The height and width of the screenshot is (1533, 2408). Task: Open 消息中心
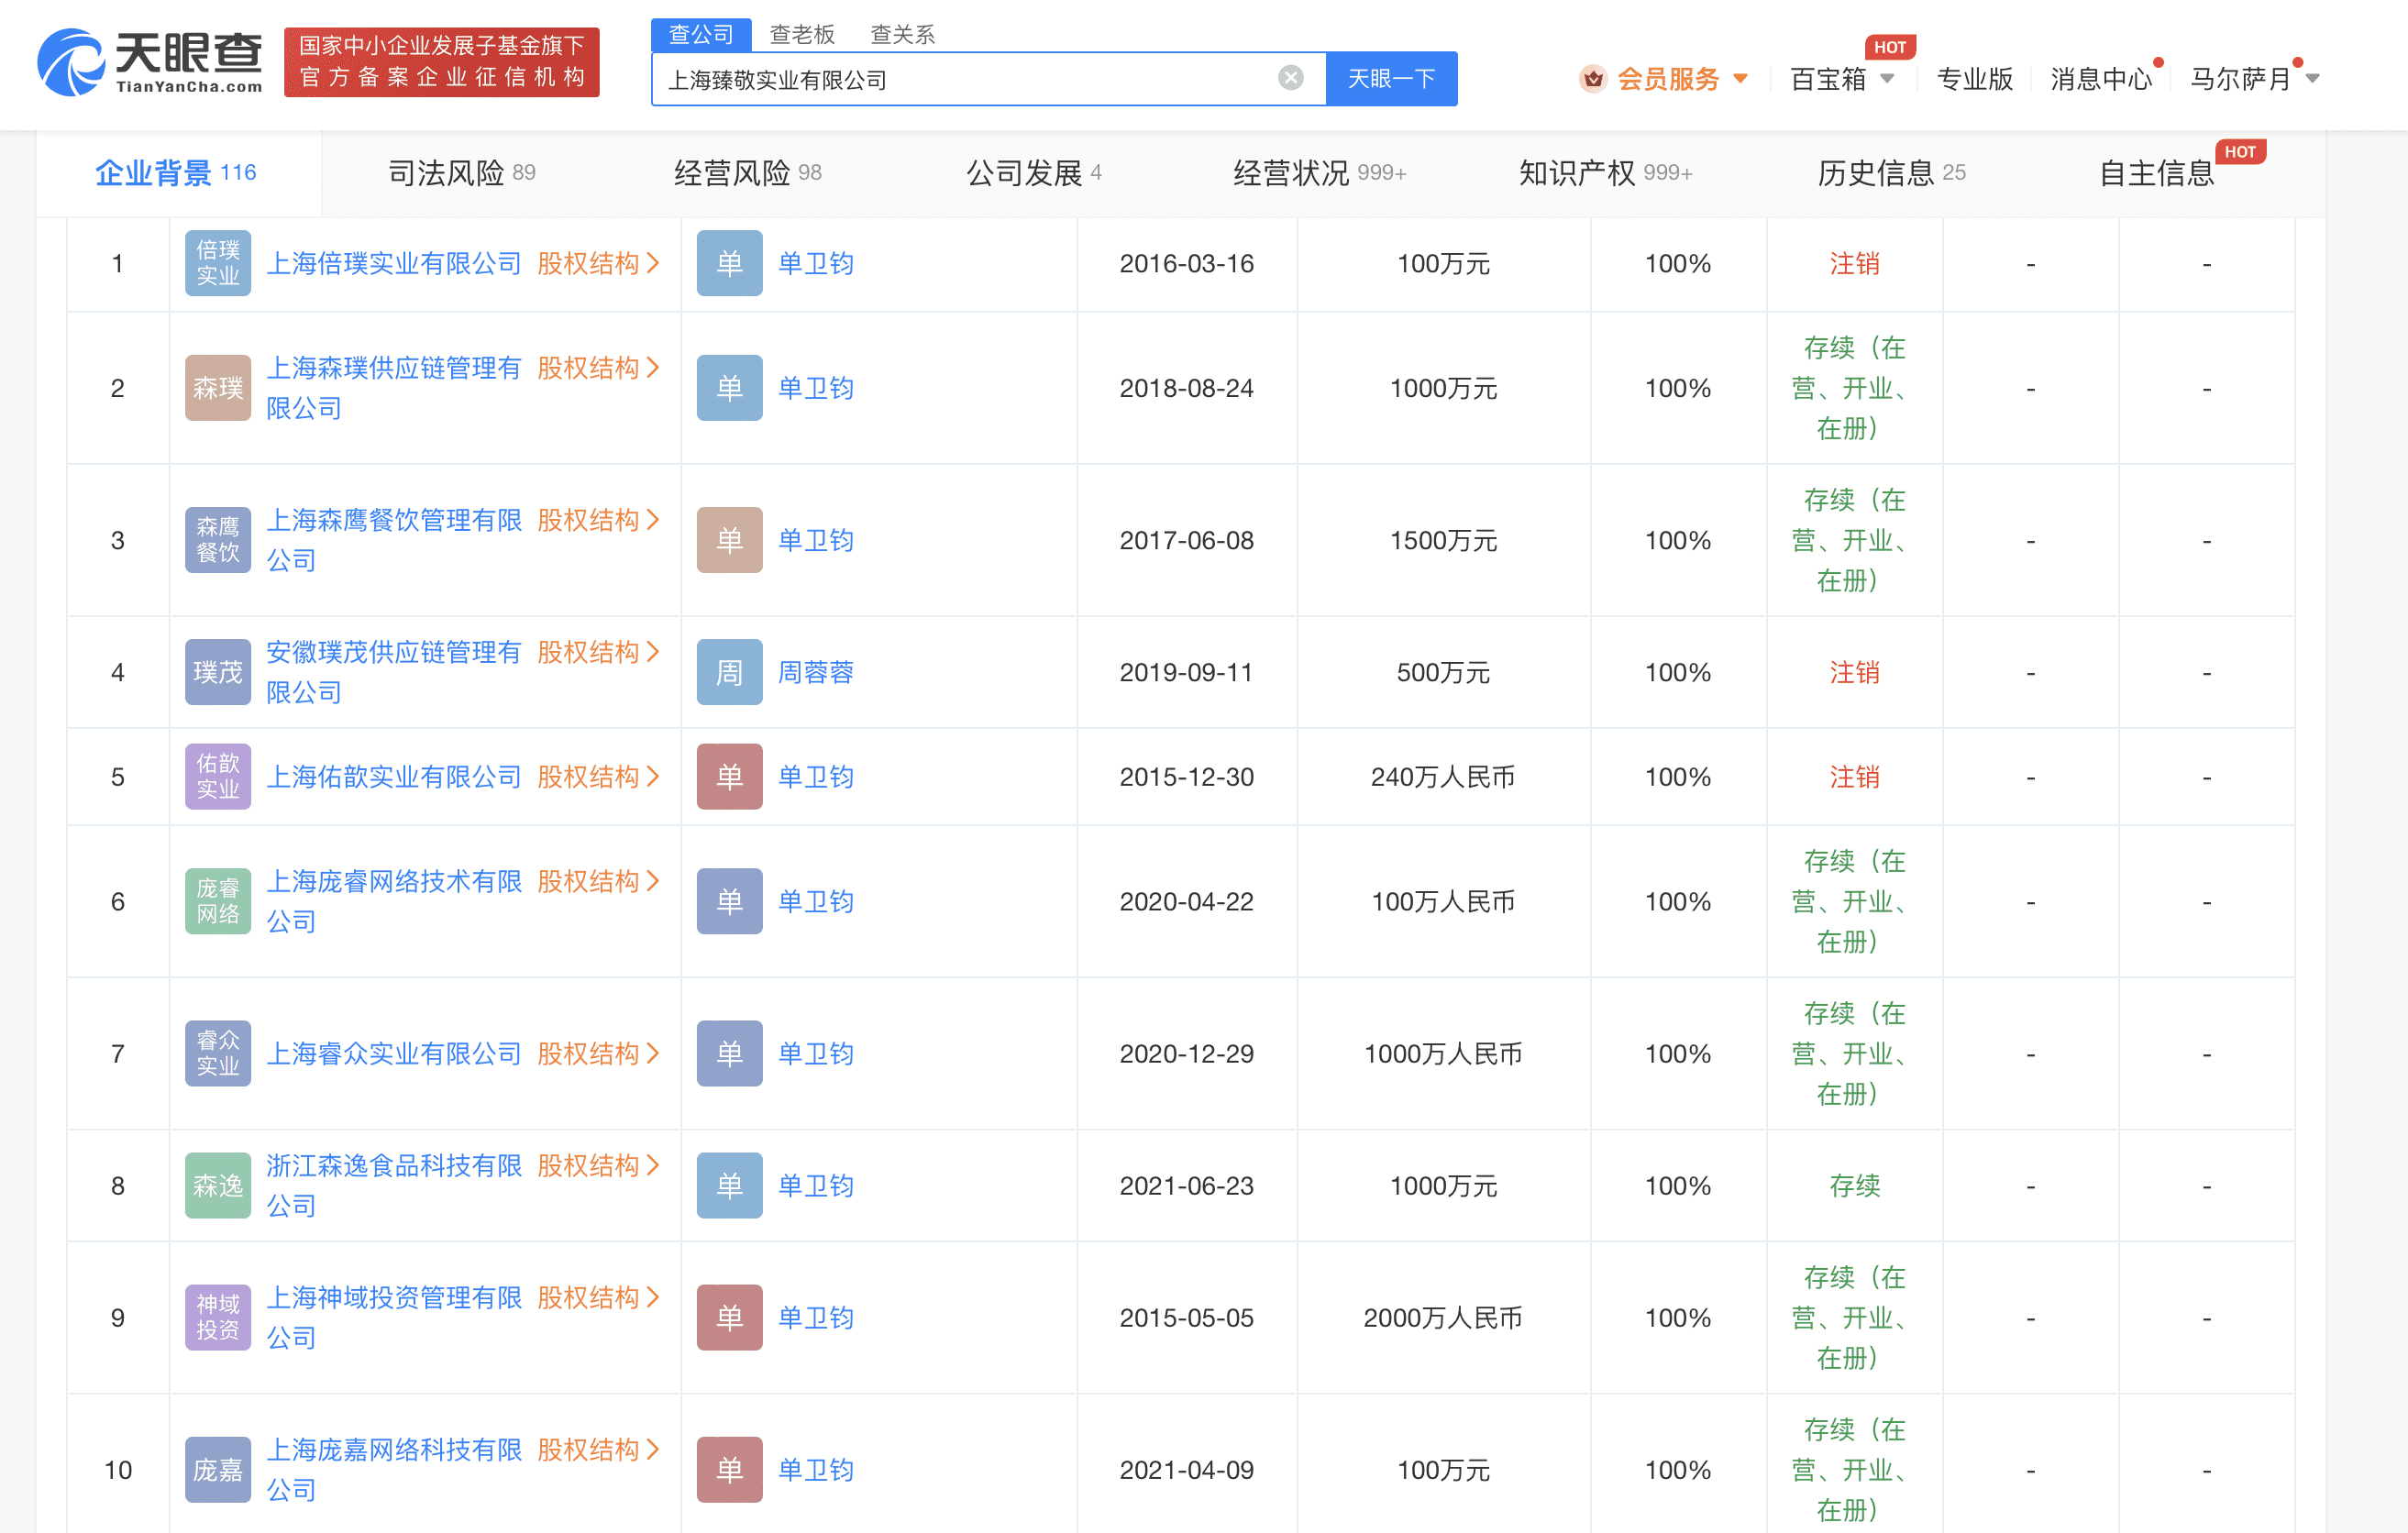tap(2101, 78)
